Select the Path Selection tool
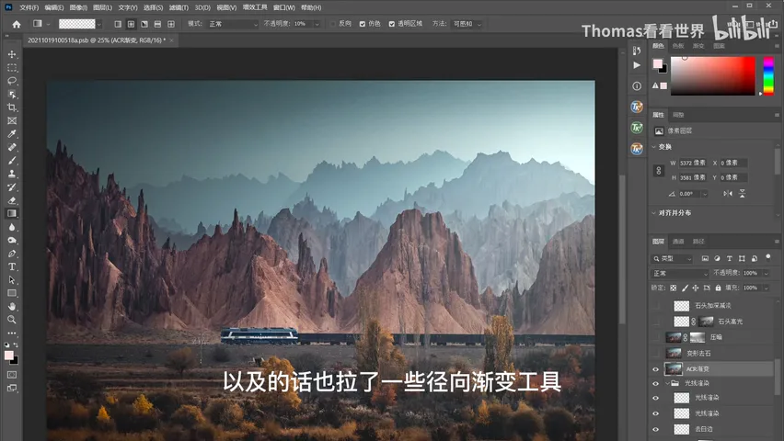This screenshot has width=784, height=441. (x=12, y=279)
